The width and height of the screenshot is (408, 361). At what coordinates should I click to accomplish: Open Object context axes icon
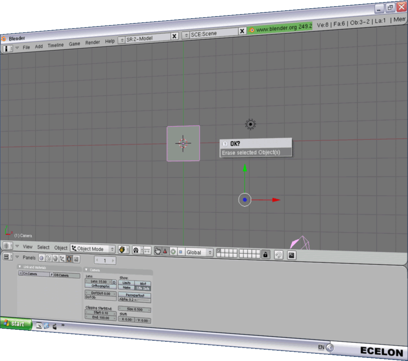pyautogui.click(x=62, y=259)
